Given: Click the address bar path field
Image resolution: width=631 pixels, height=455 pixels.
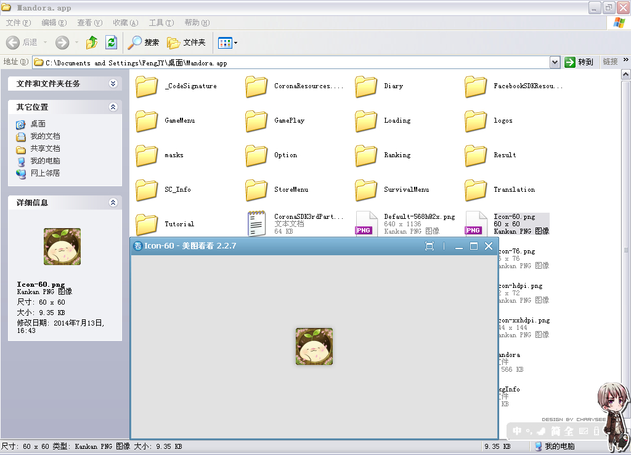Looking at the screenshot, I should coord(291,62).
